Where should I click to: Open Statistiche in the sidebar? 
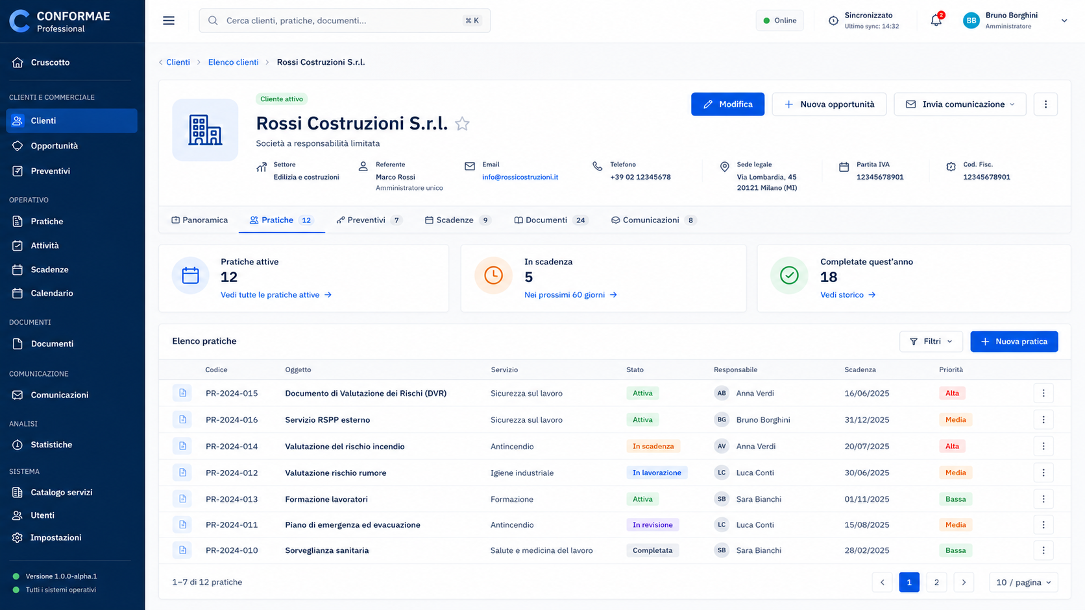[71, 445]
